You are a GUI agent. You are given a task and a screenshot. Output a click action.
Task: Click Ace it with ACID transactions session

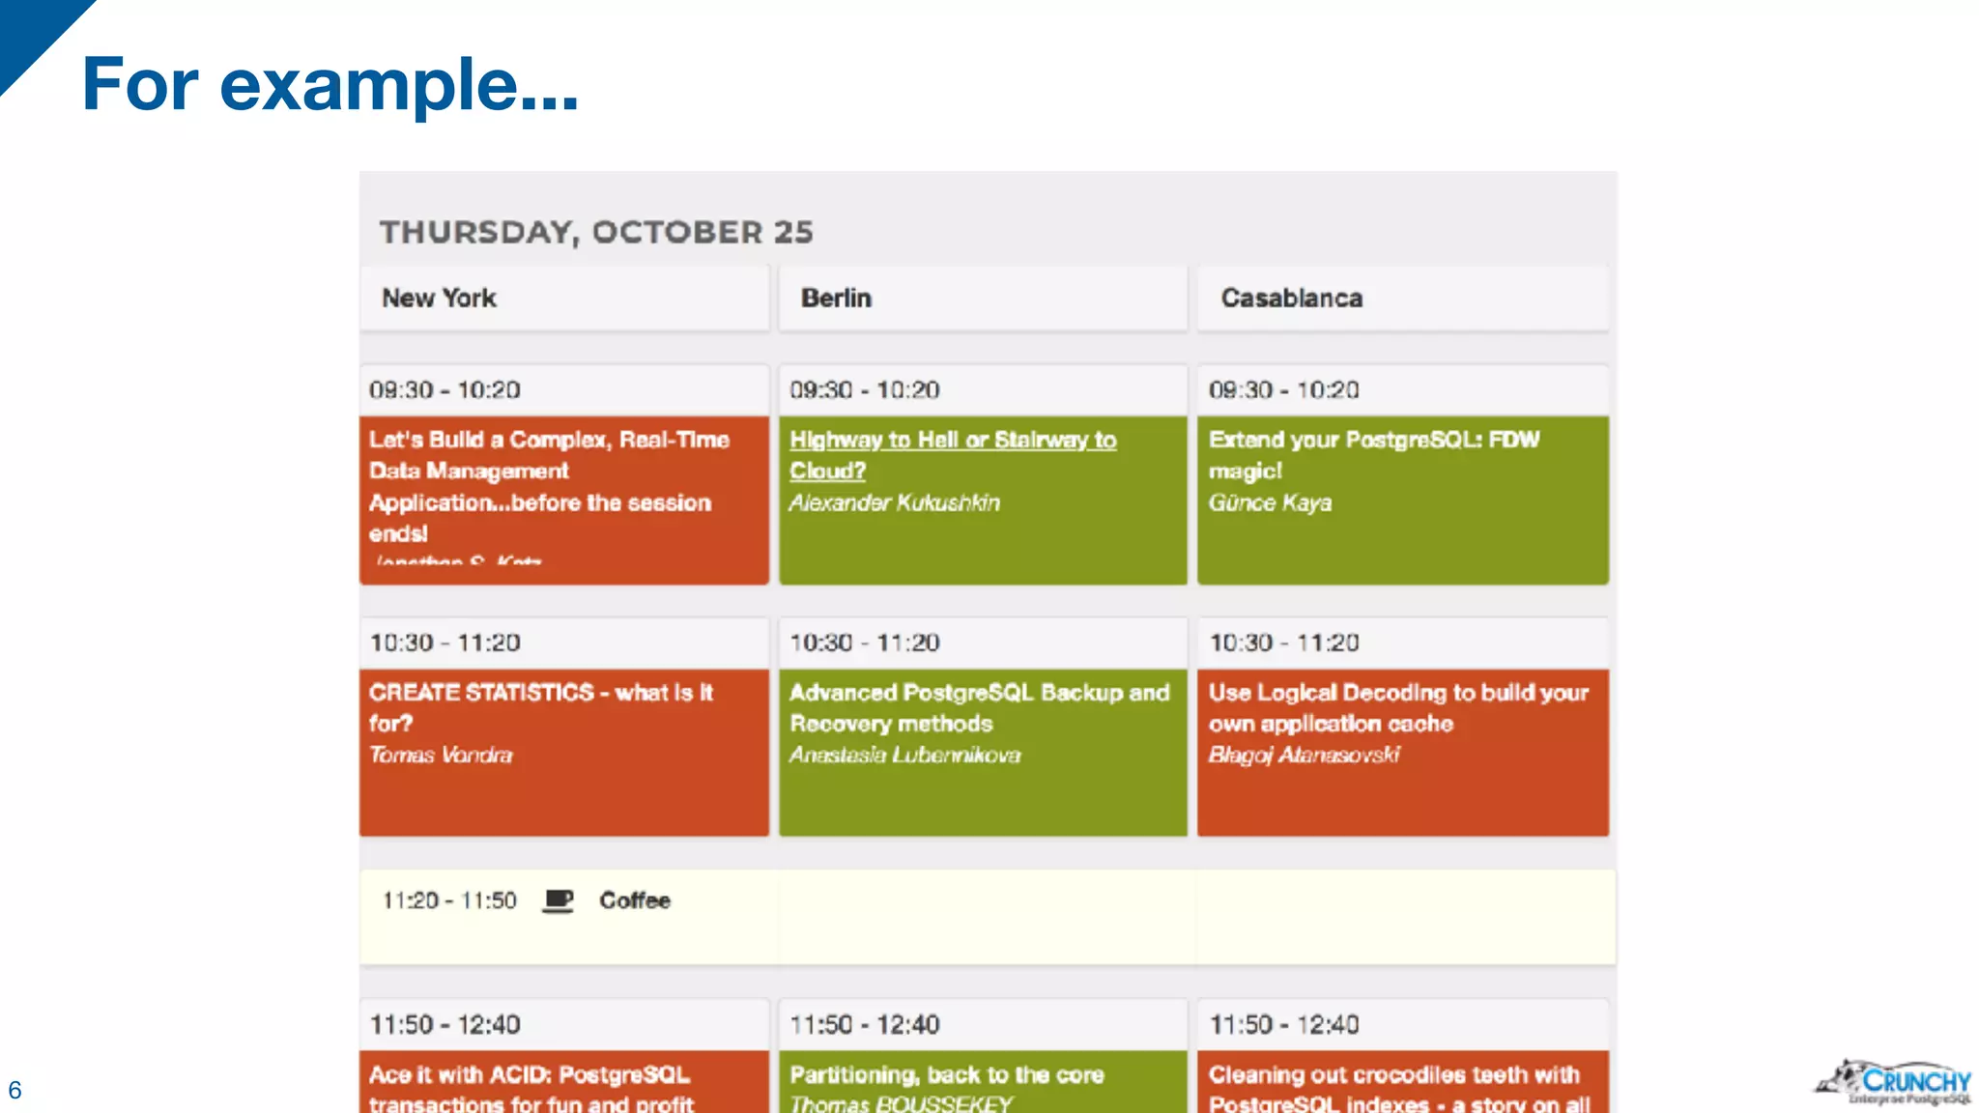pos(565,1082)
